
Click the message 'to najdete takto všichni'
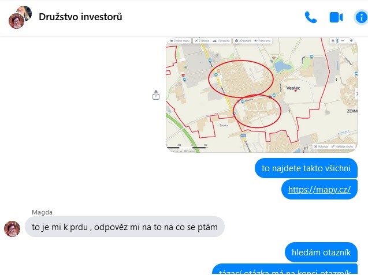pyautogui.click(x=306, y=168)
